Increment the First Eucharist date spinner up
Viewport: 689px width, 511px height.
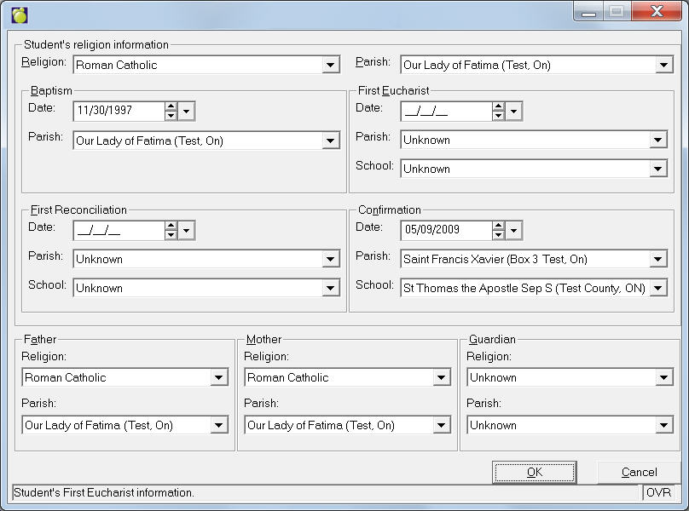(x=499, y=106)
